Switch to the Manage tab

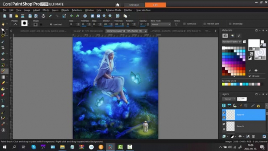(x=134, y=5)
